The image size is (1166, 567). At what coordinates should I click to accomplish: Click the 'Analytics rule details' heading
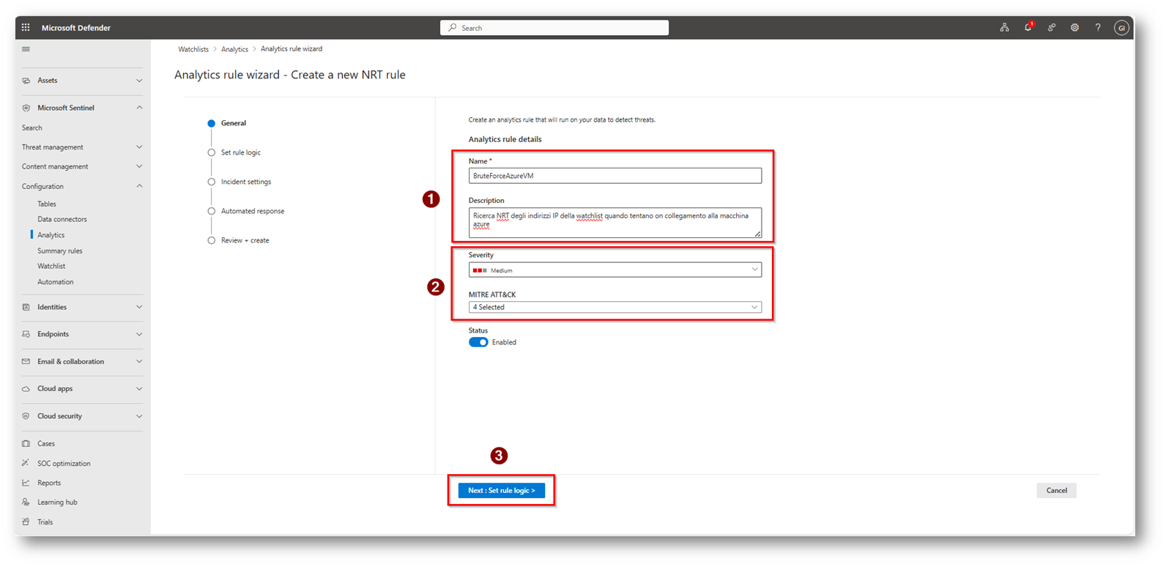505,139
